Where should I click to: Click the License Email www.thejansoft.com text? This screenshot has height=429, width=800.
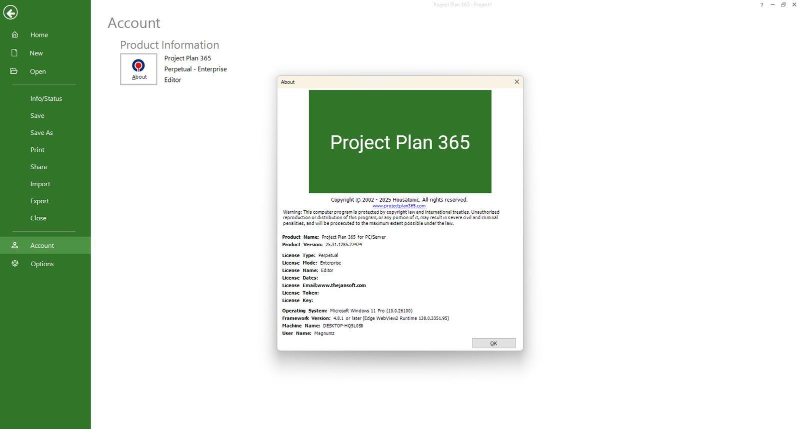(x=324, y=286)
